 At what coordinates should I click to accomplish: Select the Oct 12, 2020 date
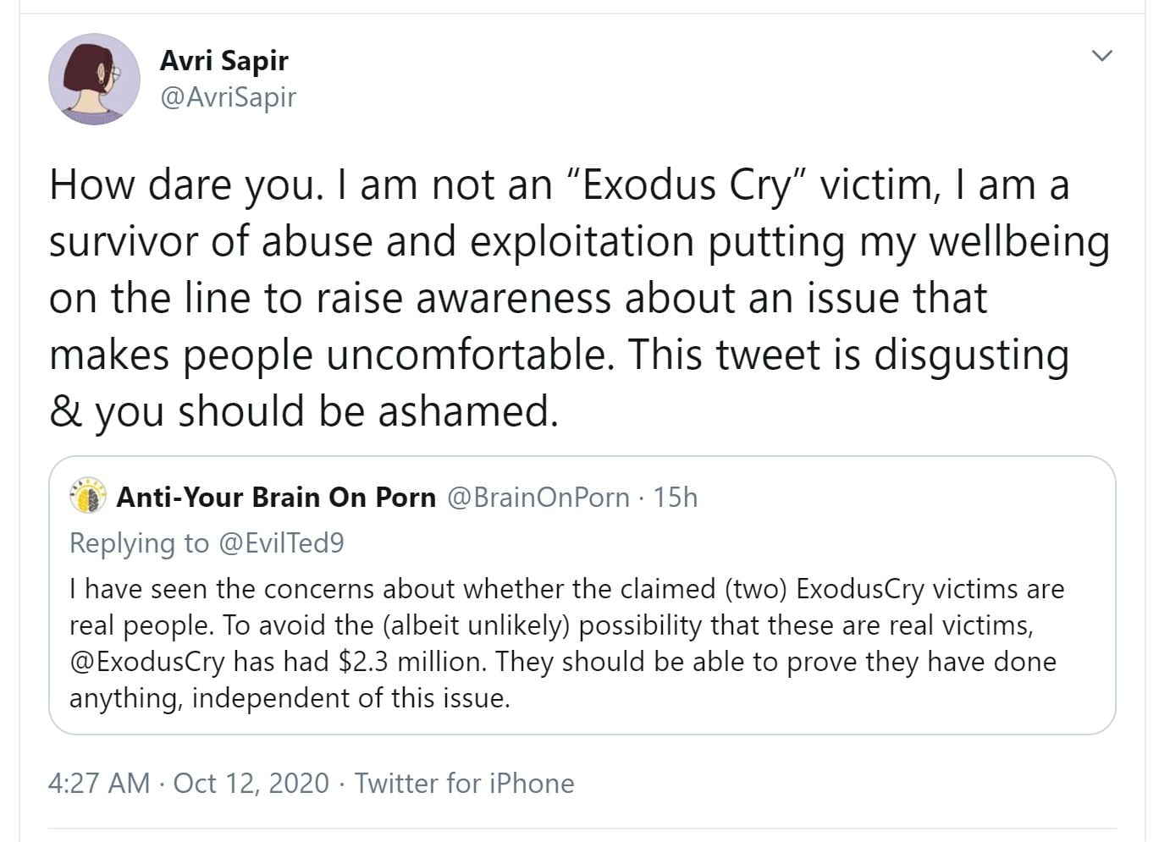[x=251, y=783]
